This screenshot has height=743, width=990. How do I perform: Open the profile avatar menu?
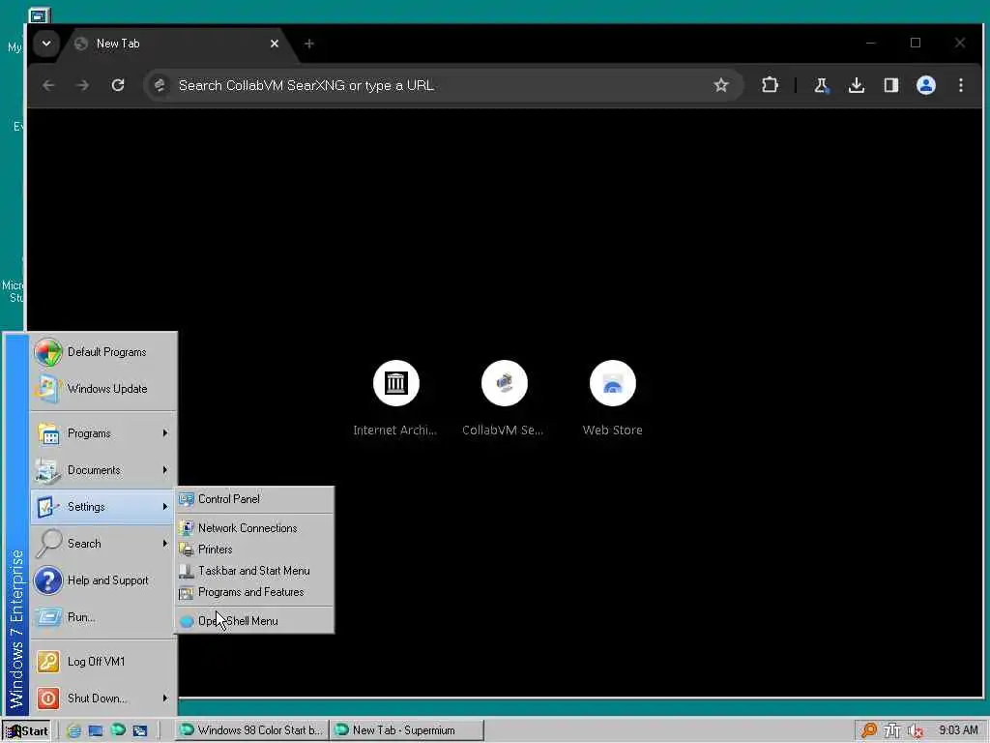(x=925, y=85)
